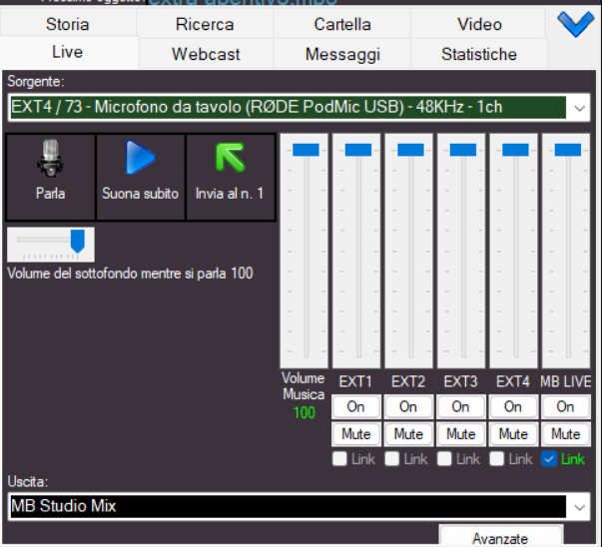
Task: Tick the EXT4 Link checkbox
Action: click(497, 459)
